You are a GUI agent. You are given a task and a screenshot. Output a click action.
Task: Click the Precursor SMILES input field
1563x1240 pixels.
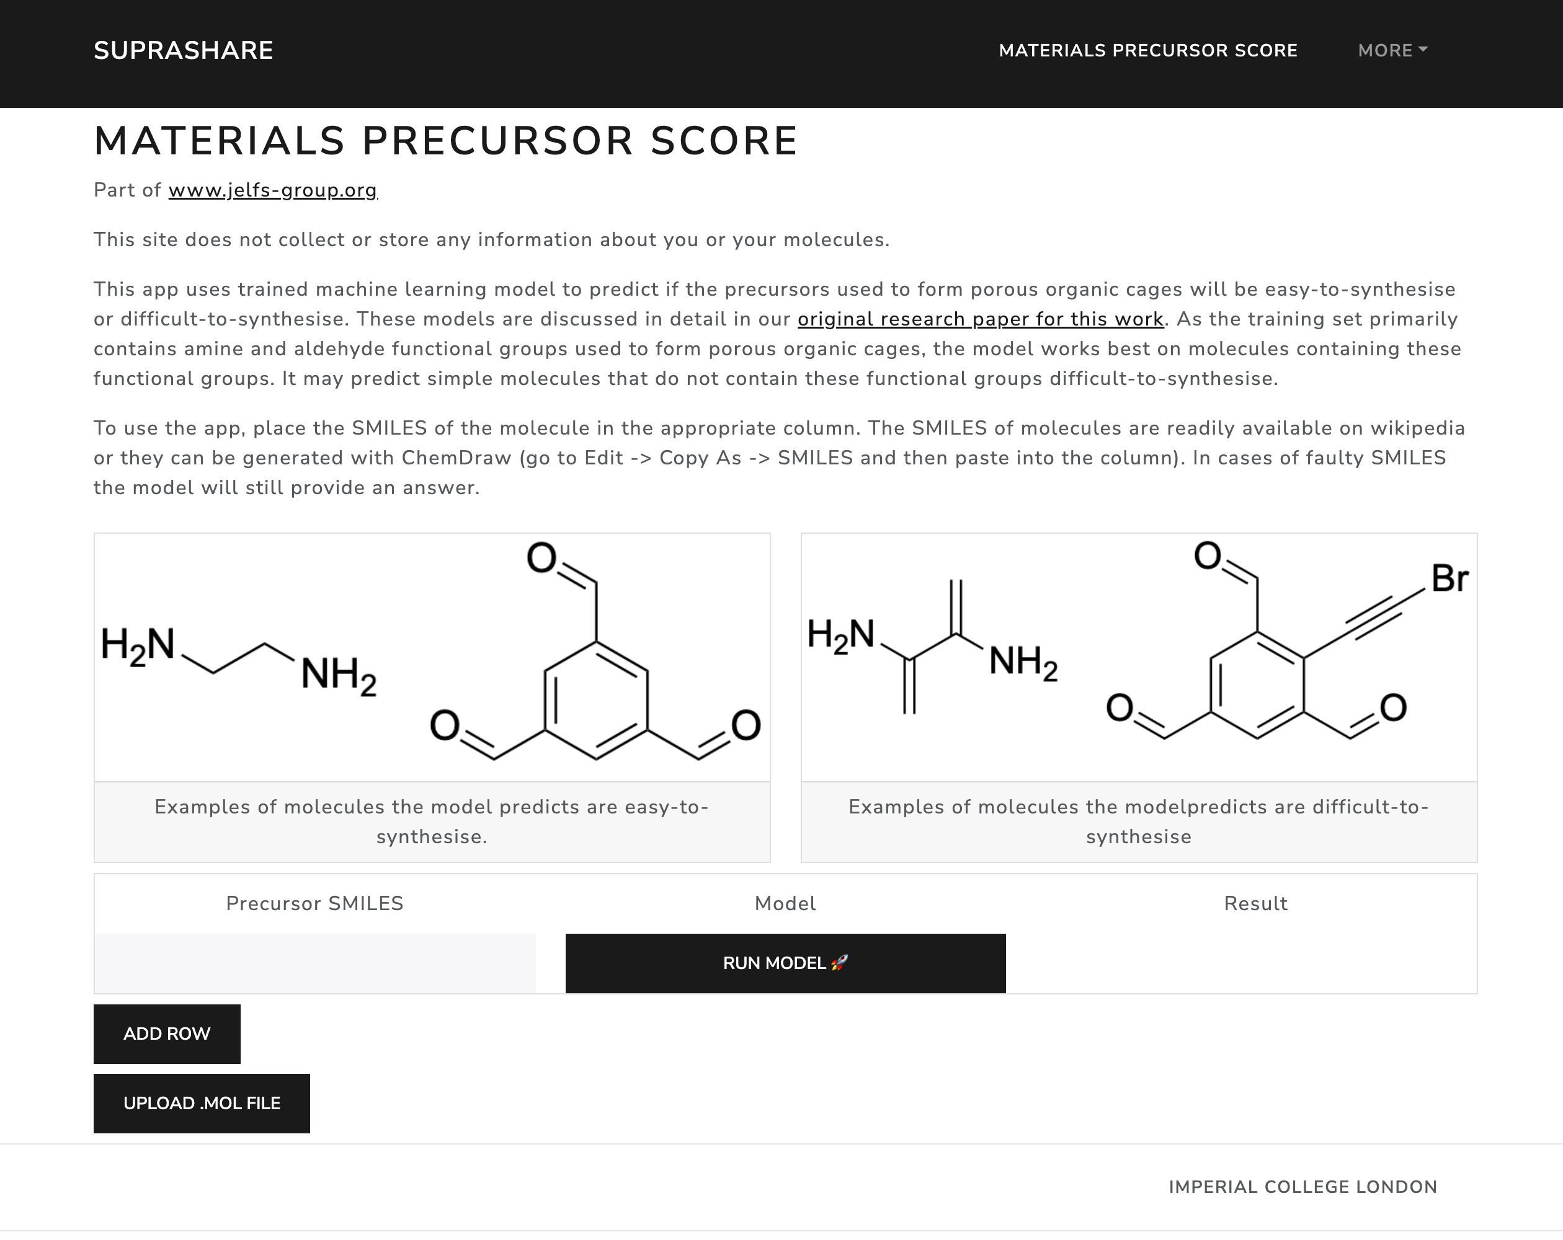tap(314, 963)
